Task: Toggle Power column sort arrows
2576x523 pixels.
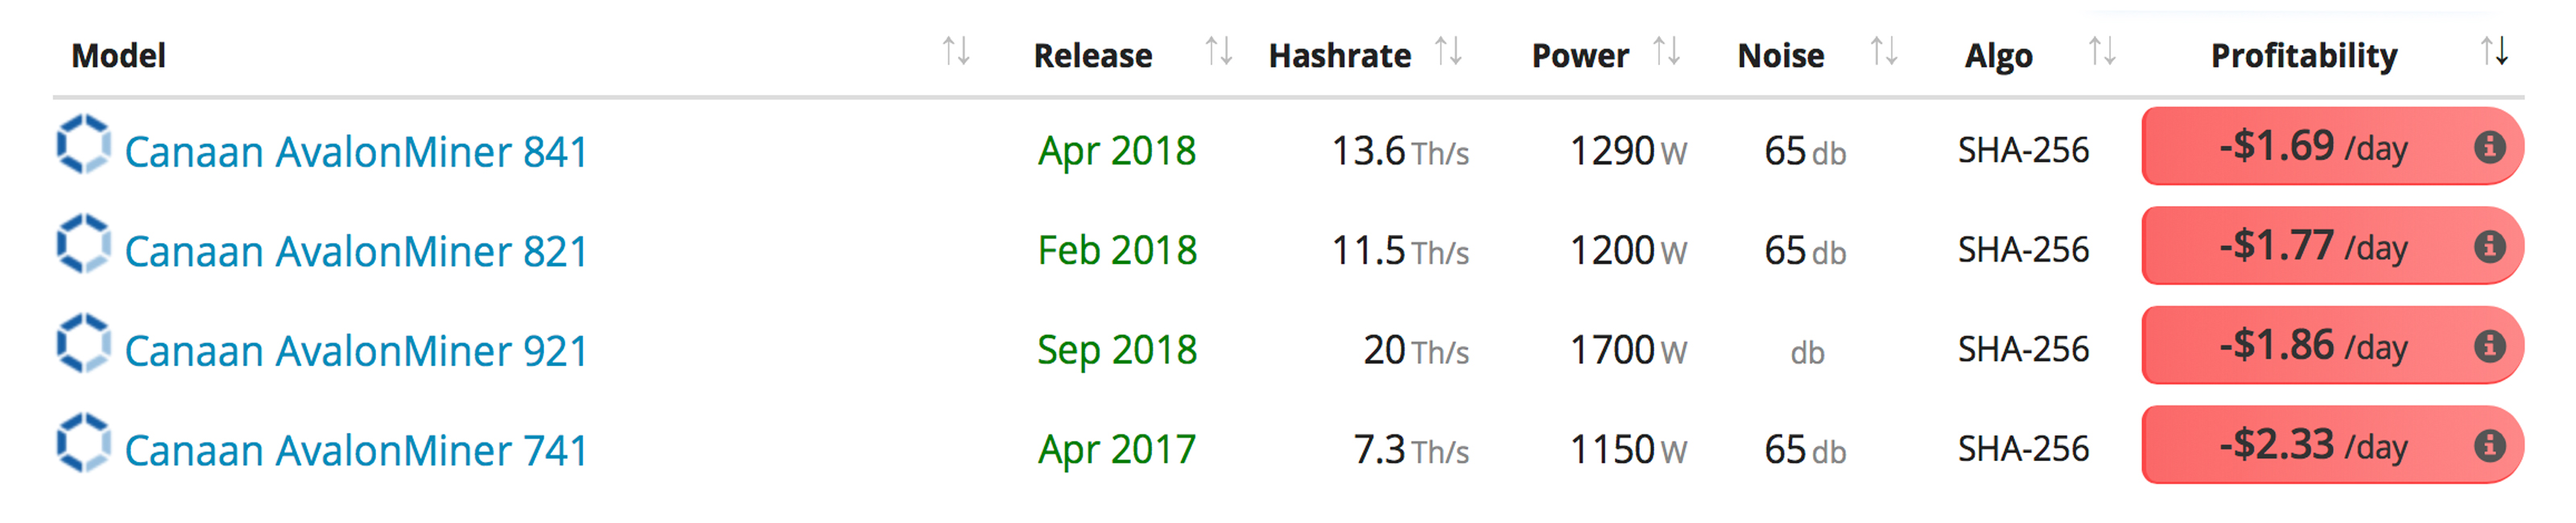Action: point(1666,51)
